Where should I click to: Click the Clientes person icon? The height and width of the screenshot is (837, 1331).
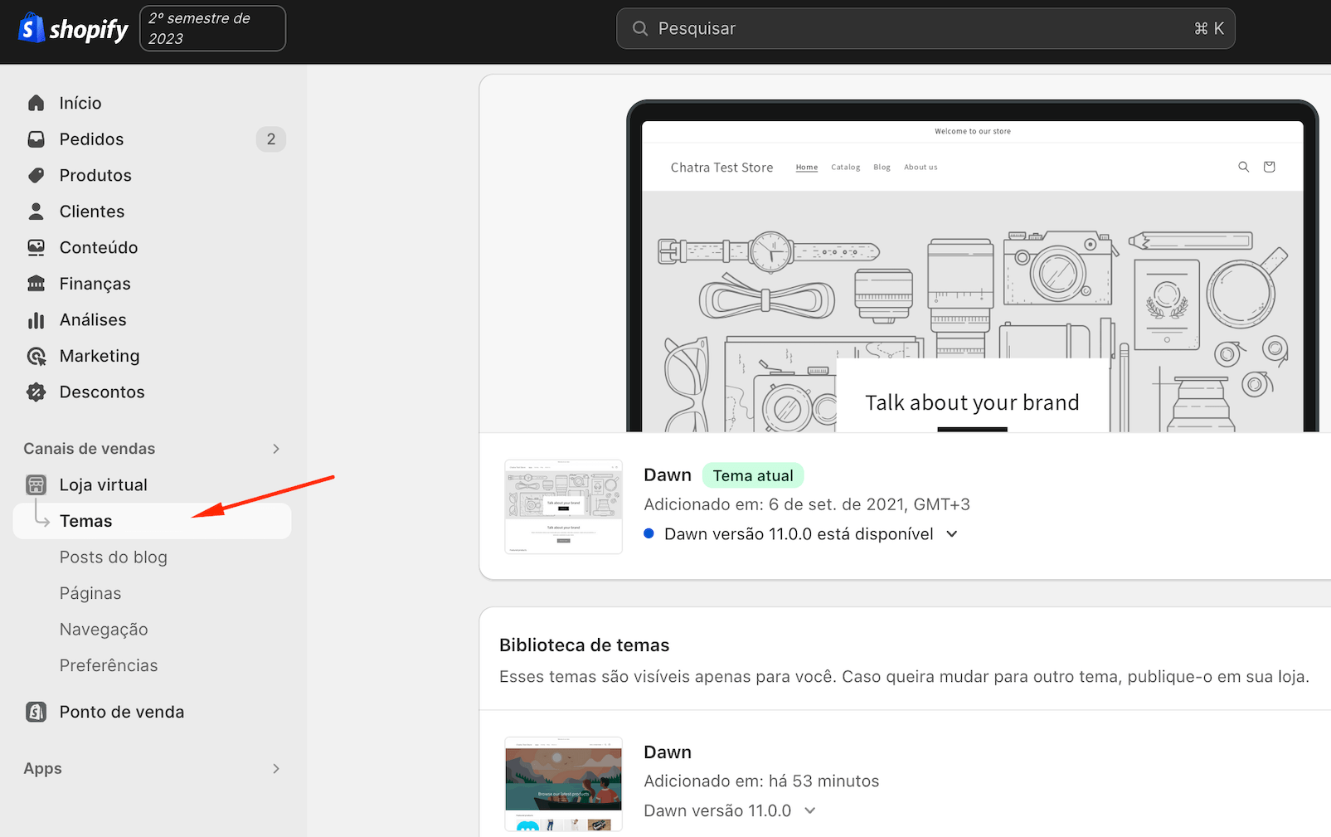(36, 212)
